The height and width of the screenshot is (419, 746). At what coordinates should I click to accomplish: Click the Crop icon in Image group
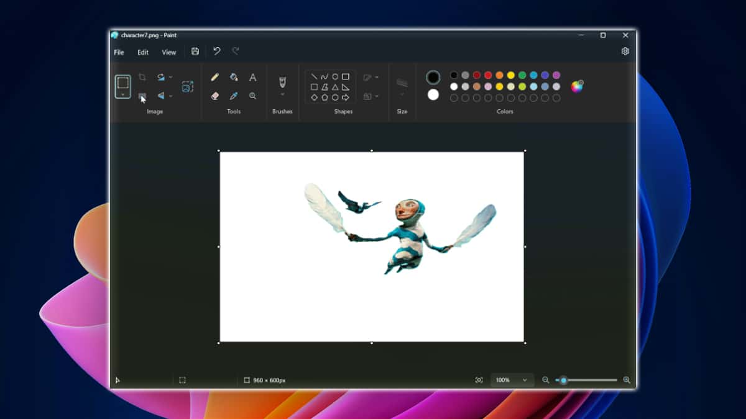142,77
